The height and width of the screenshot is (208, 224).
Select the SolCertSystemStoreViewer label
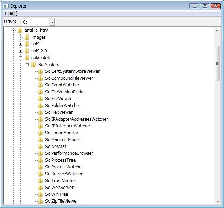point(73,71)
